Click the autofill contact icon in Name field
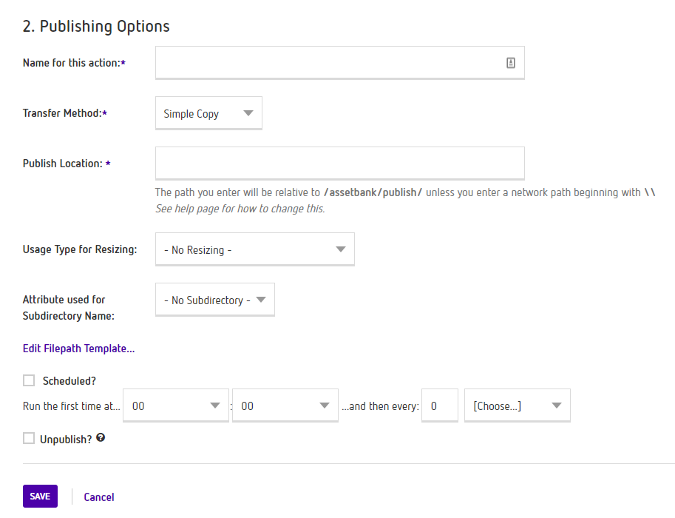 coord(511,63)
